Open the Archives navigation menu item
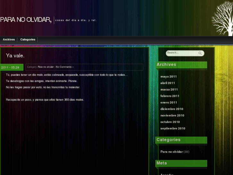 pos(9,39)
